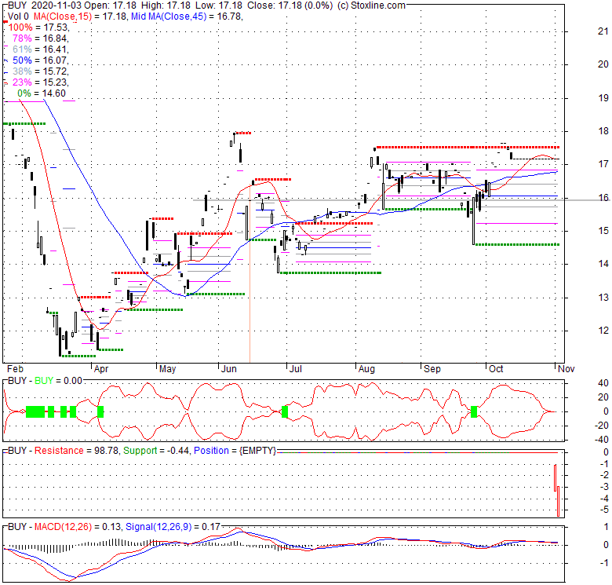Viewport: 612px width, 585px height.
Task: Click the 'BUY = 0.00' indicator label
Action: pyautogui.click(x=59, y=380)
